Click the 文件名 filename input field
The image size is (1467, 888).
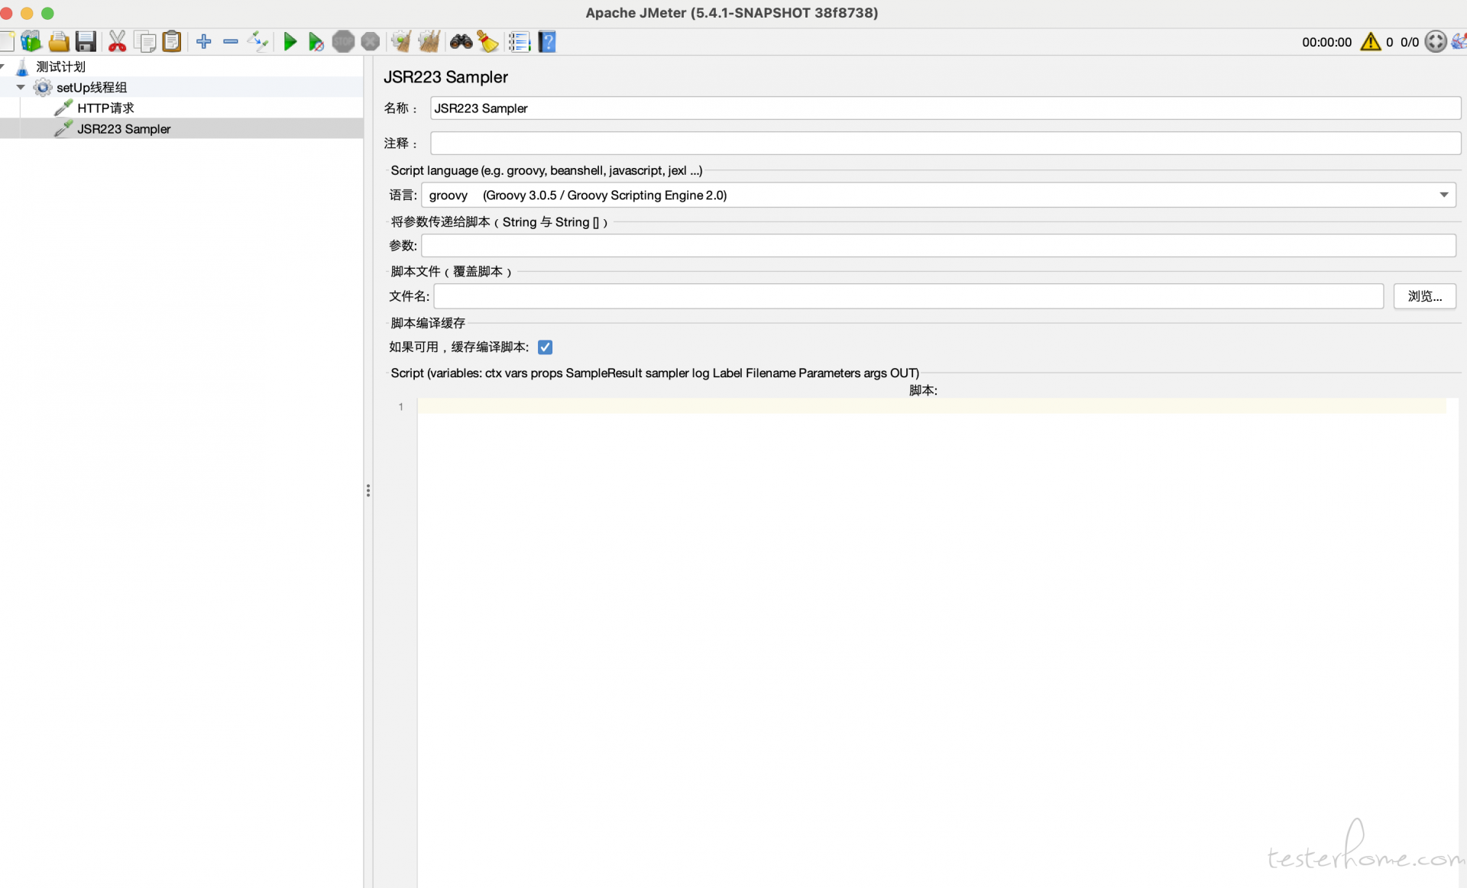click(x=908, y=295)
